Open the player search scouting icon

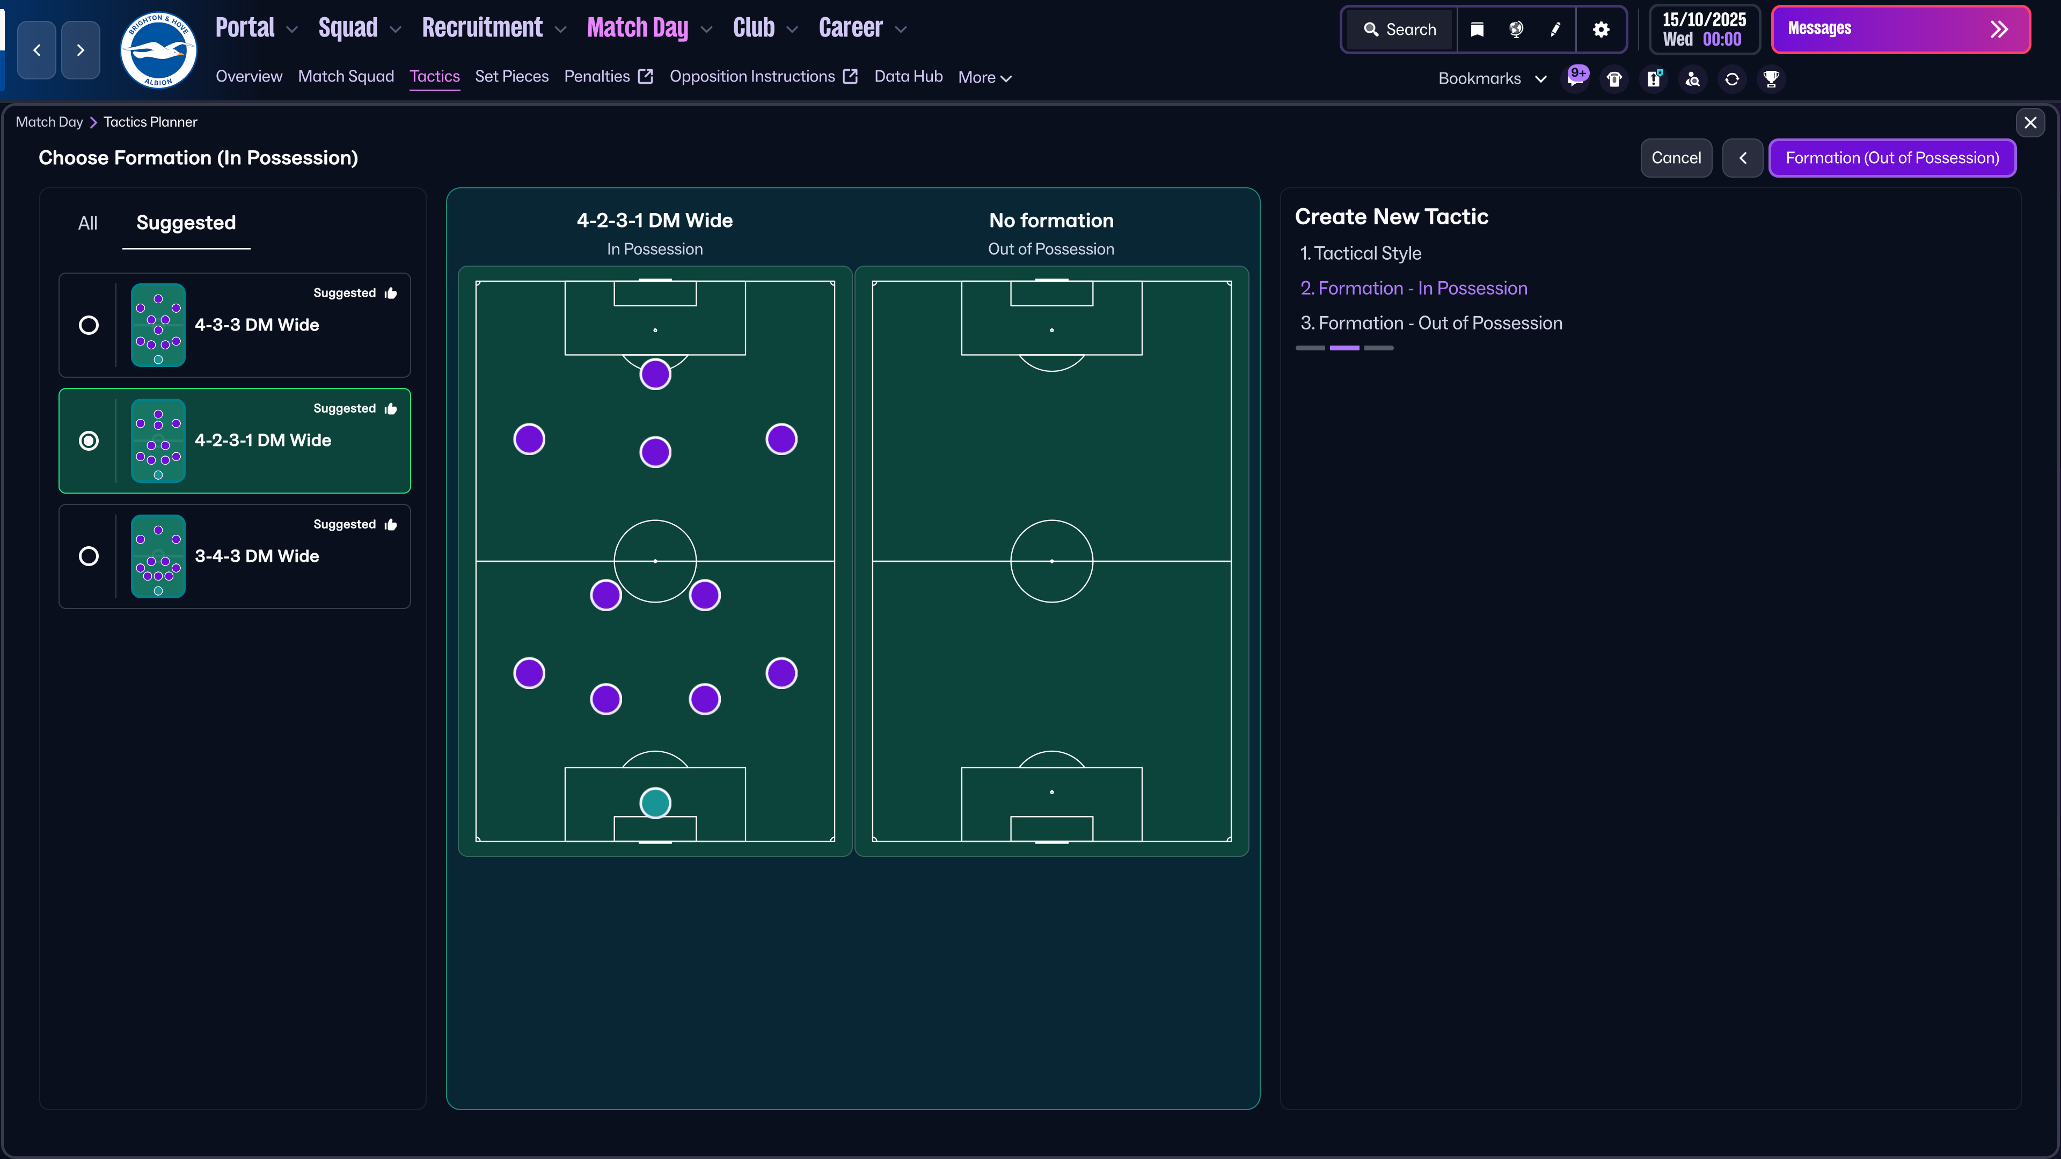pos(1692,78)
